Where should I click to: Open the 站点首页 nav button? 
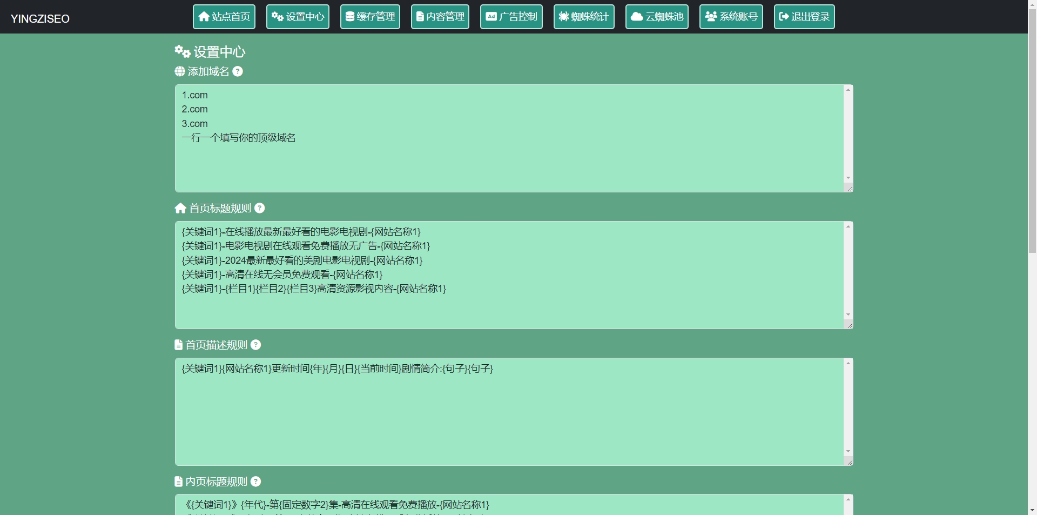tap(224, 17)
